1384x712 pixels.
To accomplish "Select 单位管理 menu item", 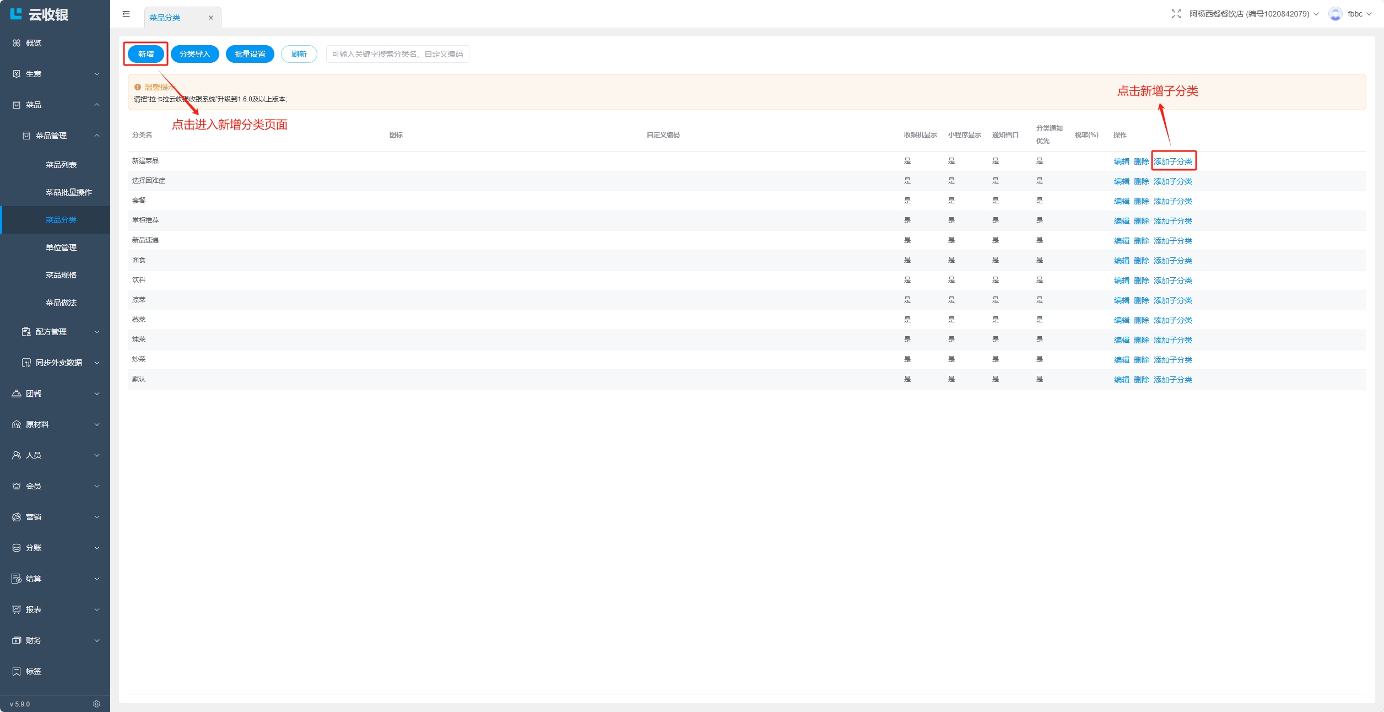I will point(61,247).
